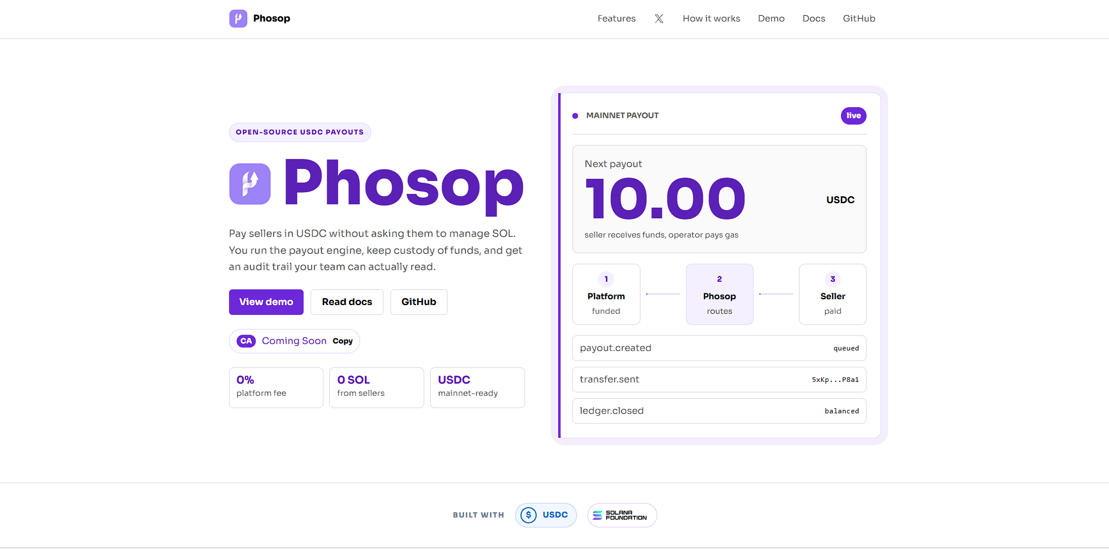Copy the contract address
The width and height of the screenshot is (1109, 549).
pos(343,341)
